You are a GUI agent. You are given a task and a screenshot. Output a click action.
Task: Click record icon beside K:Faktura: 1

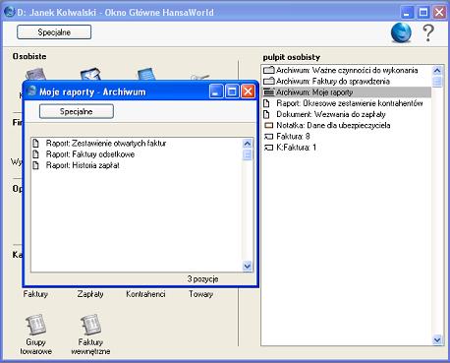[x=268, y=148]
